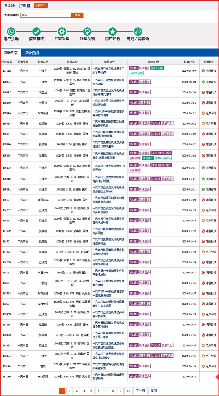This screenshot has width=219, height=396.
Task: Click red status icon in row 464121
Action: click(x=203, y=273)
